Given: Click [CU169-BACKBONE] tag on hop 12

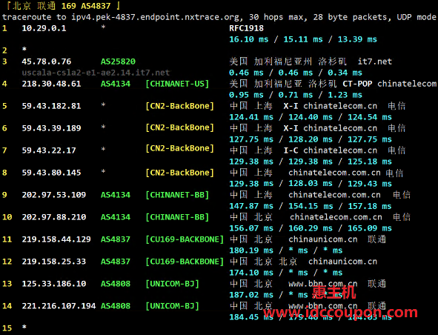Looking at the screenshot, I should [185, 262].
